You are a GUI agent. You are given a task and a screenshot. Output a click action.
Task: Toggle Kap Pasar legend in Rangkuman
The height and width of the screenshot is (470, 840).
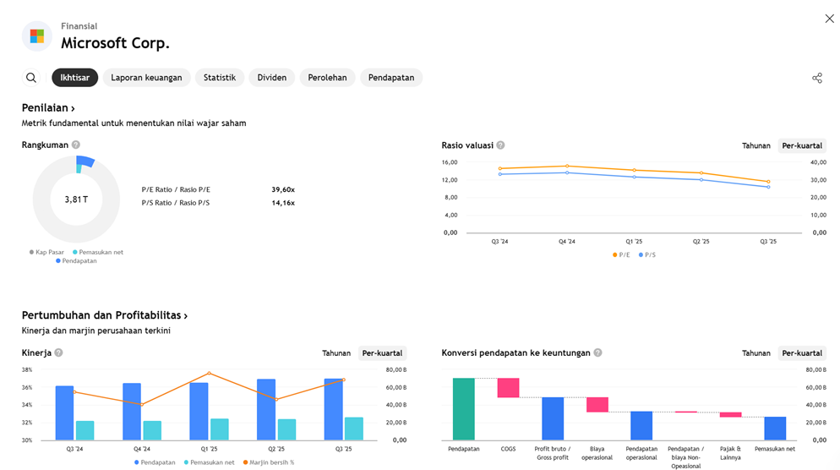coord(46,252)
